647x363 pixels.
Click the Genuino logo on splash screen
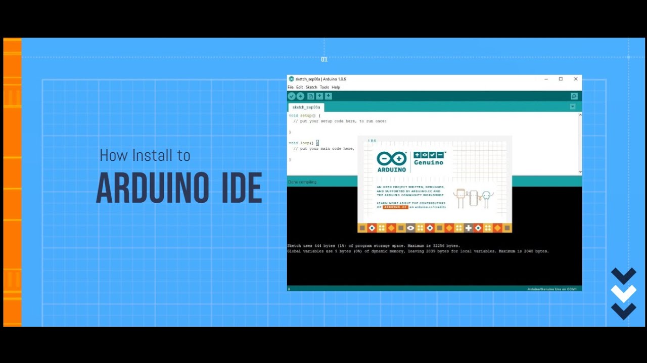(x=429, y=159)
